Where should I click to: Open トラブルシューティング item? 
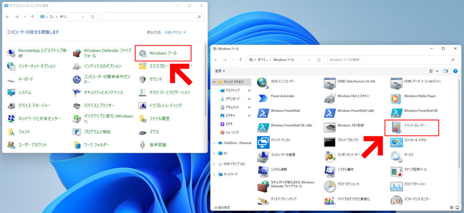coord(160,106)
